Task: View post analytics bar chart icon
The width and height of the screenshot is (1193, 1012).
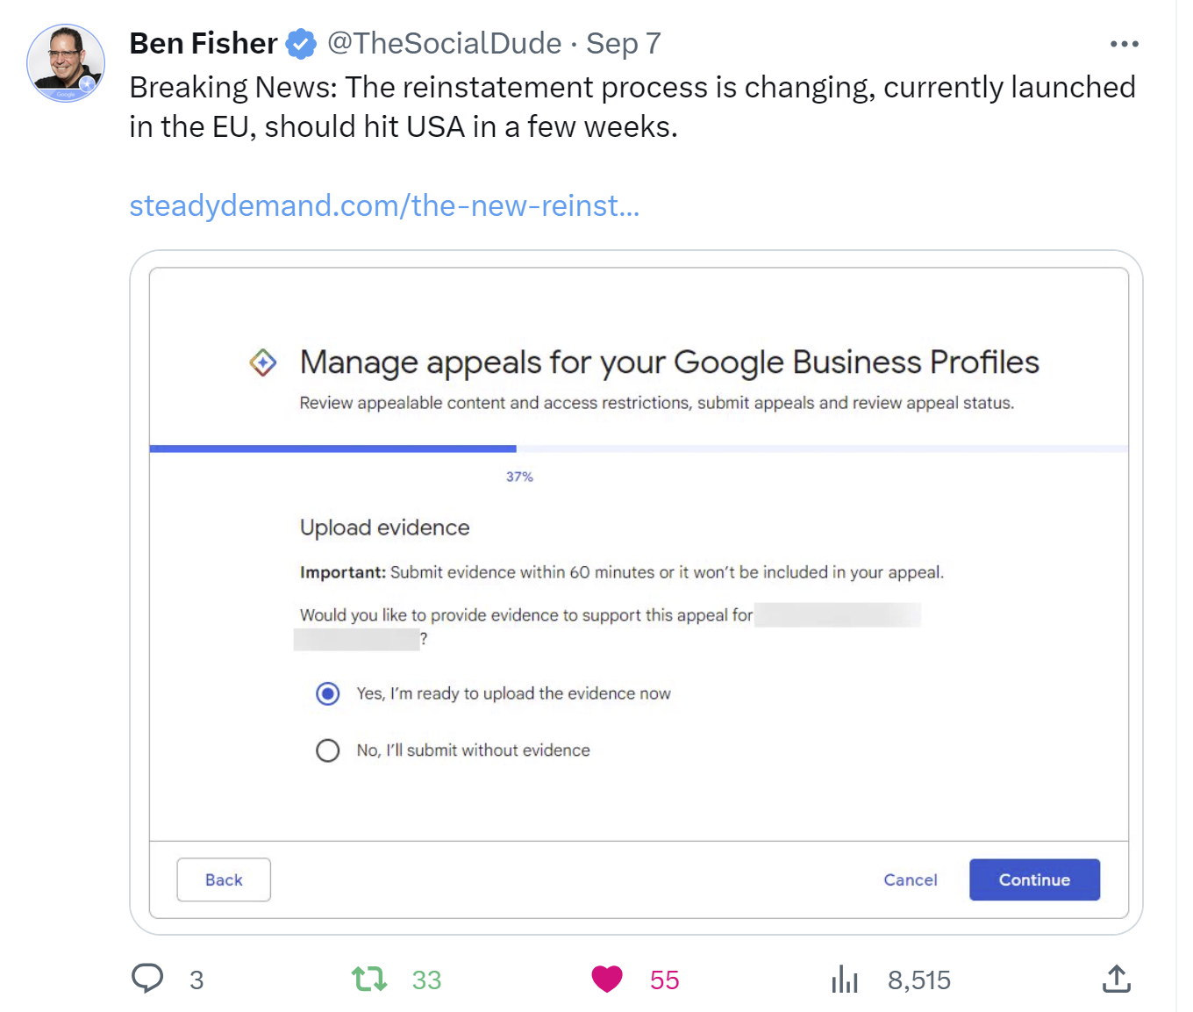Action: 844,979
